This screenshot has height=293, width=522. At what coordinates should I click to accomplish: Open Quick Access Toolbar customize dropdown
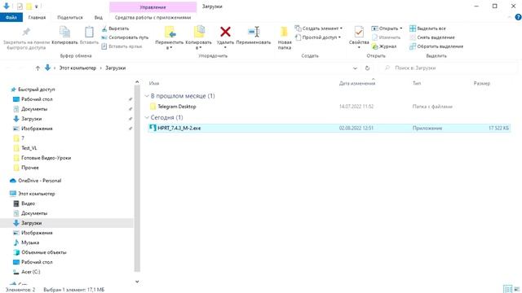(36, 7)
